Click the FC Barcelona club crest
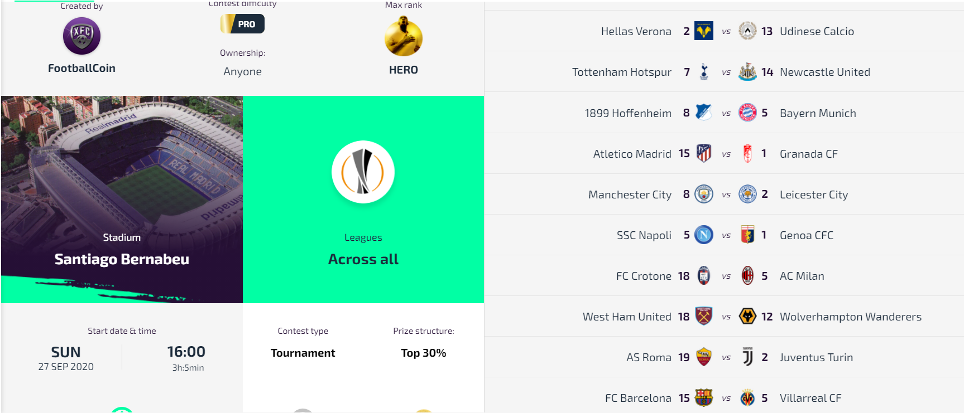This screenshot has height=413, width=964. (x=704, y=397)
